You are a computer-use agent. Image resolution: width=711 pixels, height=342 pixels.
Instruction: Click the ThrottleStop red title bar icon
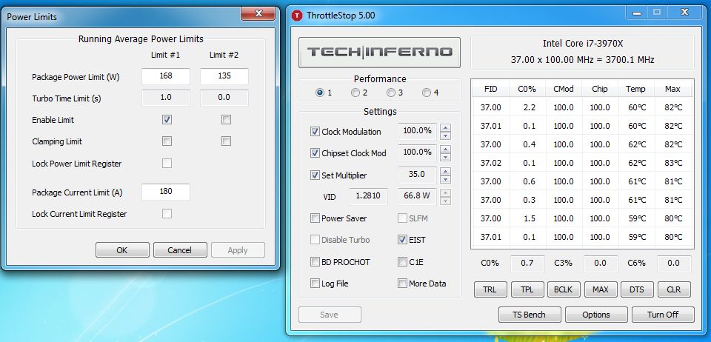point(297,16)
